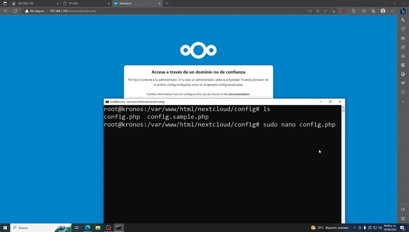Image resolution: width=409 pixels, height=232 pixels.
Task: Switch to the 192.168.1.106 tab
Action: (35, 4)
